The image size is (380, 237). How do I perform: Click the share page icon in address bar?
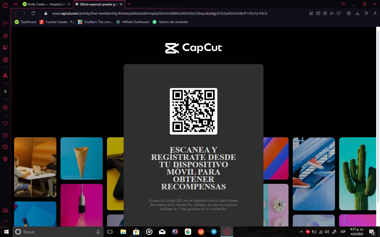point(311,13)
